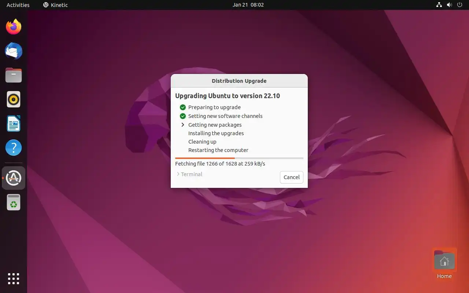This screenshot has width=469, height=293.
Task: Cancel the distribution upgrade
Action: pos(292,177)
